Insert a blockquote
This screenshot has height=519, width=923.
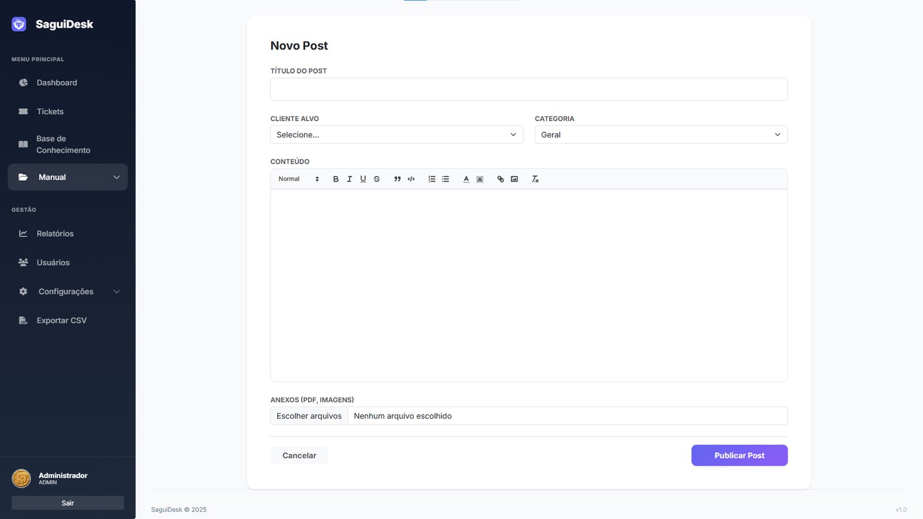397,179
